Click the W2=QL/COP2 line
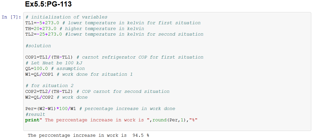This screenshot has width=312, height=139. [x=56, y=97]
